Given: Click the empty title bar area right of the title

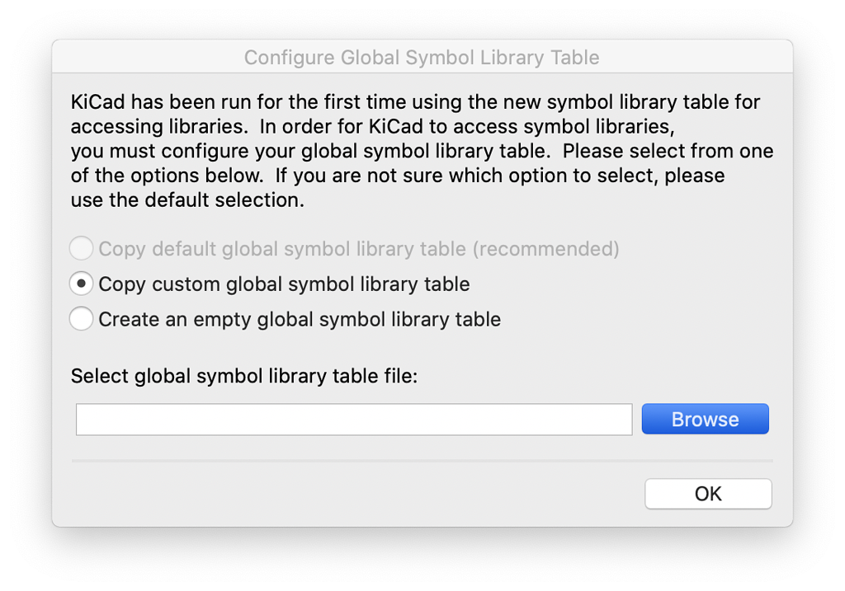Looking at the screenshot, I should (x=696, y=57).
